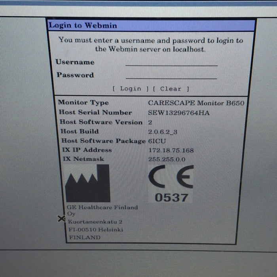This screenshot has height=277, width=277.
Task: Click the Username input field
Action: (x=171, y=62)
